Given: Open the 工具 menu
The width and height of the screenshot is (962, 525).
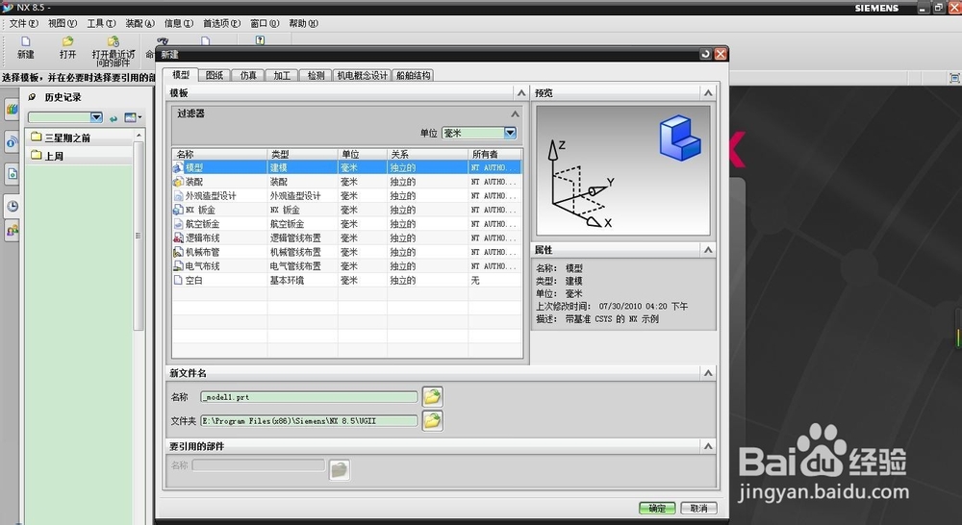Looking at the screenshot, I should (x=101, y=23).
